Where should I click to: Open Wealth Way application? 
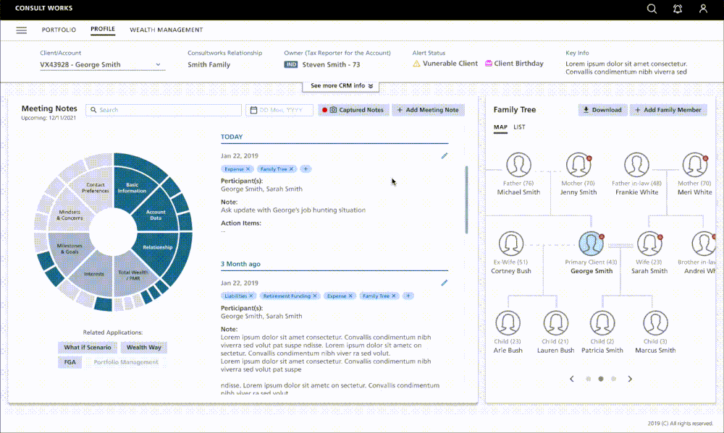click(x=143, y=347)
